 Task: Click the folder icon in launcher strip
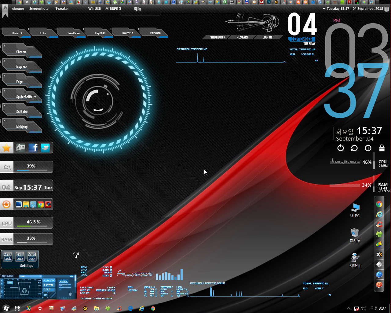(26, 204)
